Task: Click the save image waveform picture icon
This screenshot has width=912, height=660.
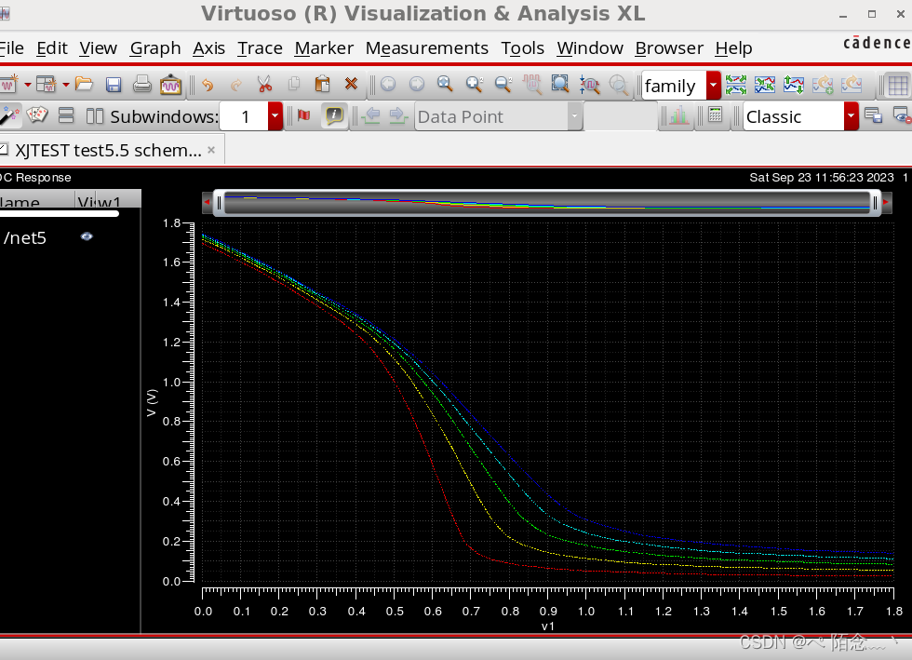Action: coord(170,85)
